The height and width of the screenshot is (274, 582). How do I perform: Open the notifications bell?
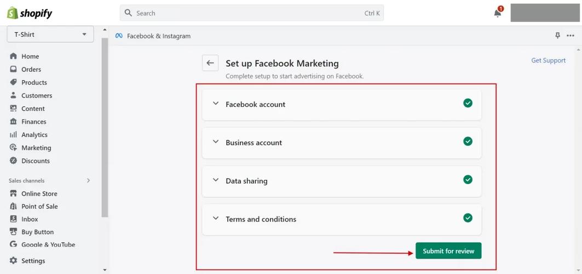point(498,13)
